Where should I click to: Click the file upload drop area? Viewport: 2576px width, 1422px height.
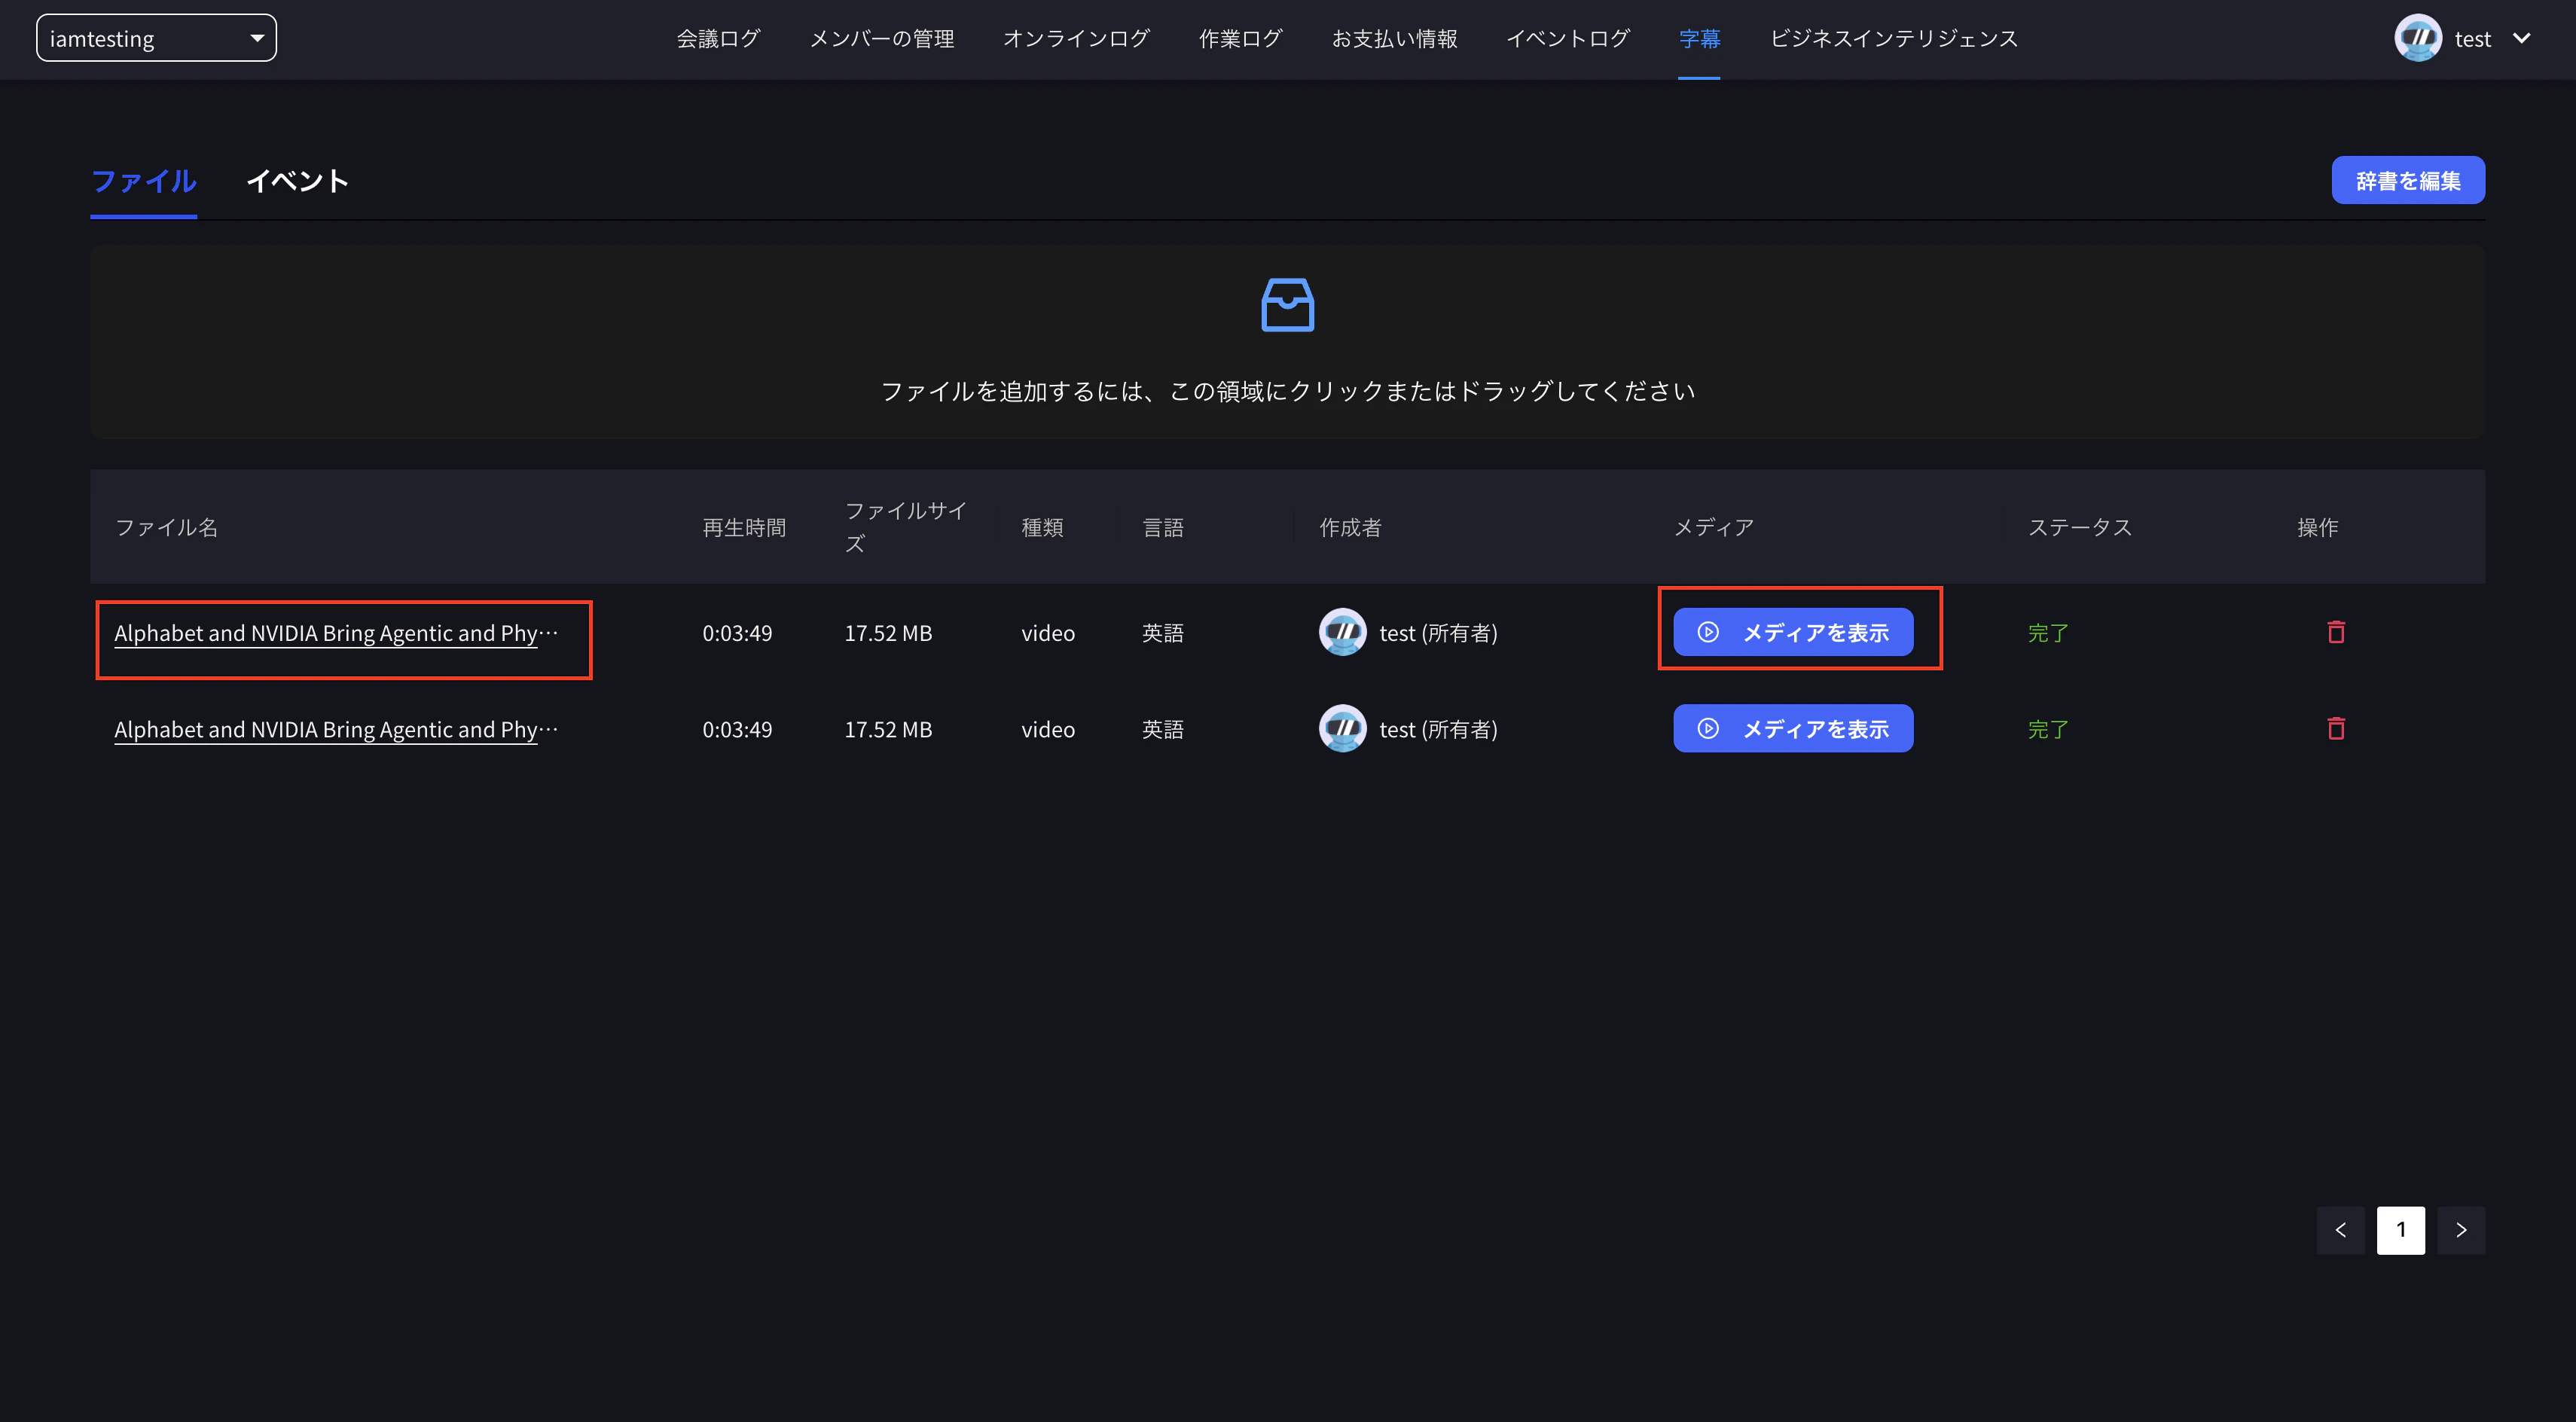point(1287,391)
